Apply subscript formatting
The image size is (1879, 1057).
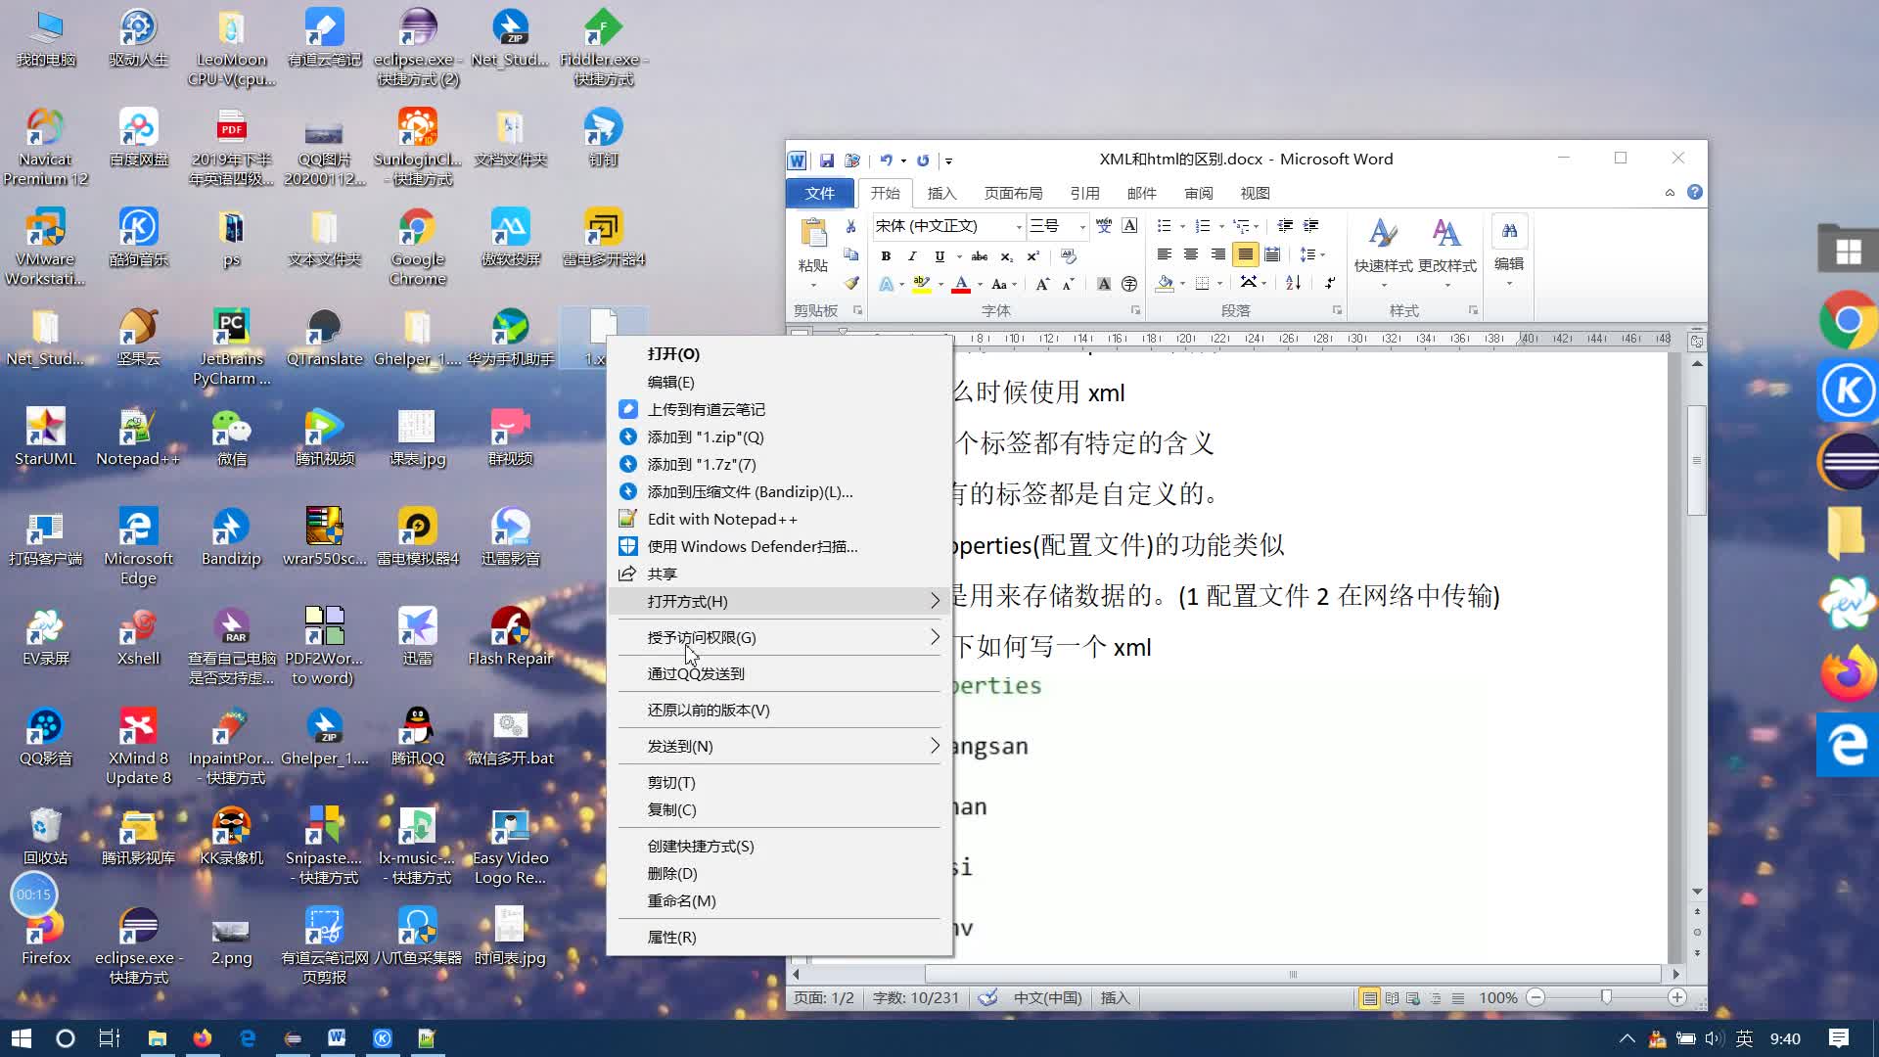click(1006, 256)
